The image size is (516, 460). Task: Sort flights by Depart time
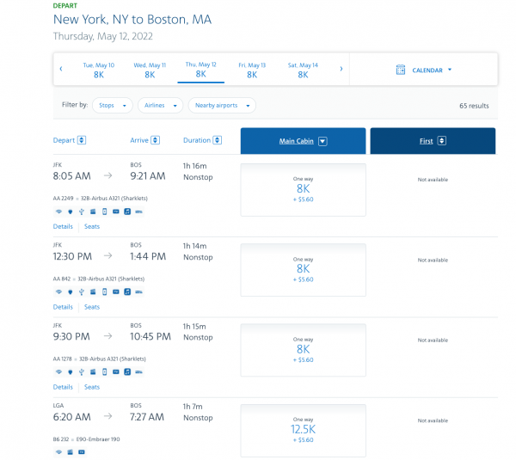[x=82, y=140]
